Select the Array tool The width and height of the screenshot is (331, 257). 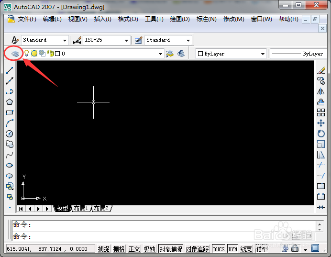pyautogui.click(x=321, y=112)
